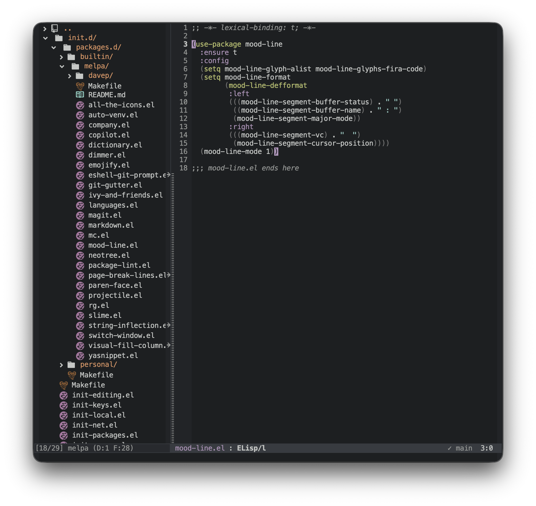536x506 pixels.
Task: Click the Emacs icon for magit.el
Action: click(x=80, y=216)
